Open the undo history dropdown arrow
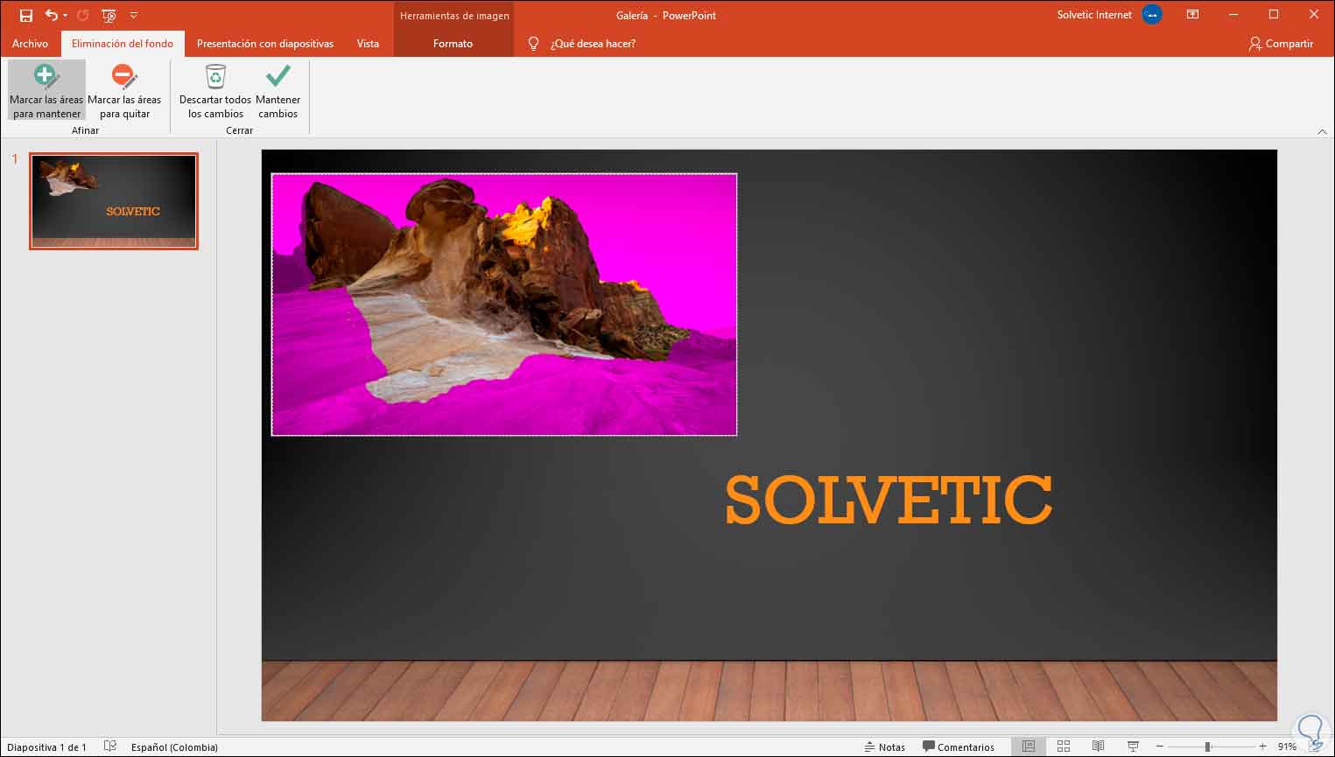This screenshot has width=1335, height=757. click(65, 16)
